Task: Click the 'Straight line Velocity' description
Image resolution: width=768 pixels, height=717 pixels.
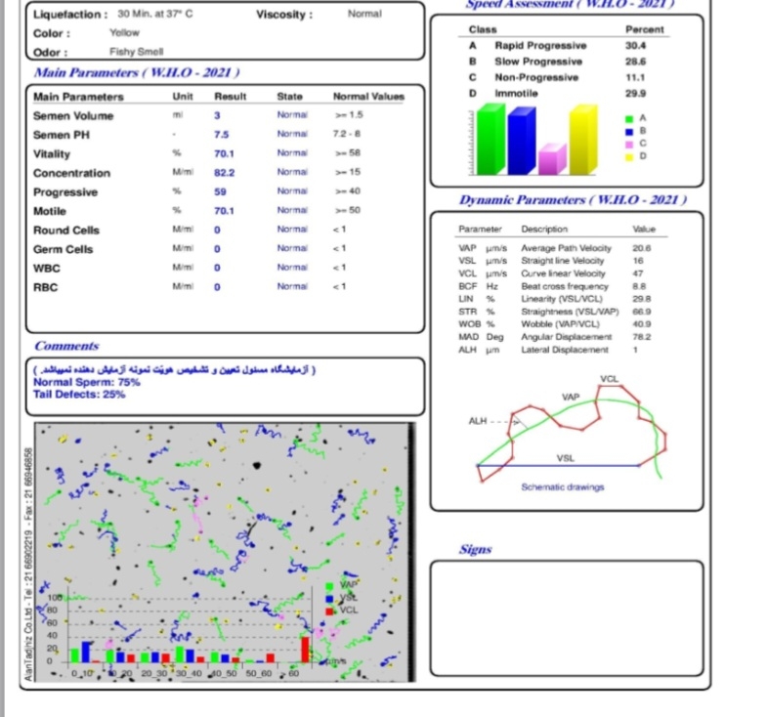Action: tap(562, 261)
